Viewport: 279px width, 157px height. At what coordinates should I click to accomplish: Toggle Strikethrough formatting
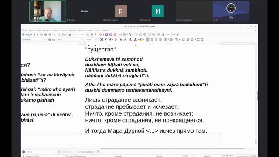116,40
